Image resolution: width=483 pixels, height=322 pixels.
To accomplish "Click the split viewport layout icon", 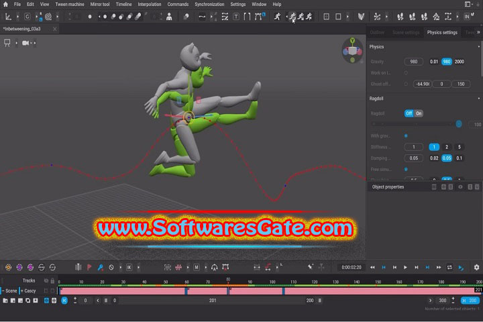I will (x=326, y=17).
